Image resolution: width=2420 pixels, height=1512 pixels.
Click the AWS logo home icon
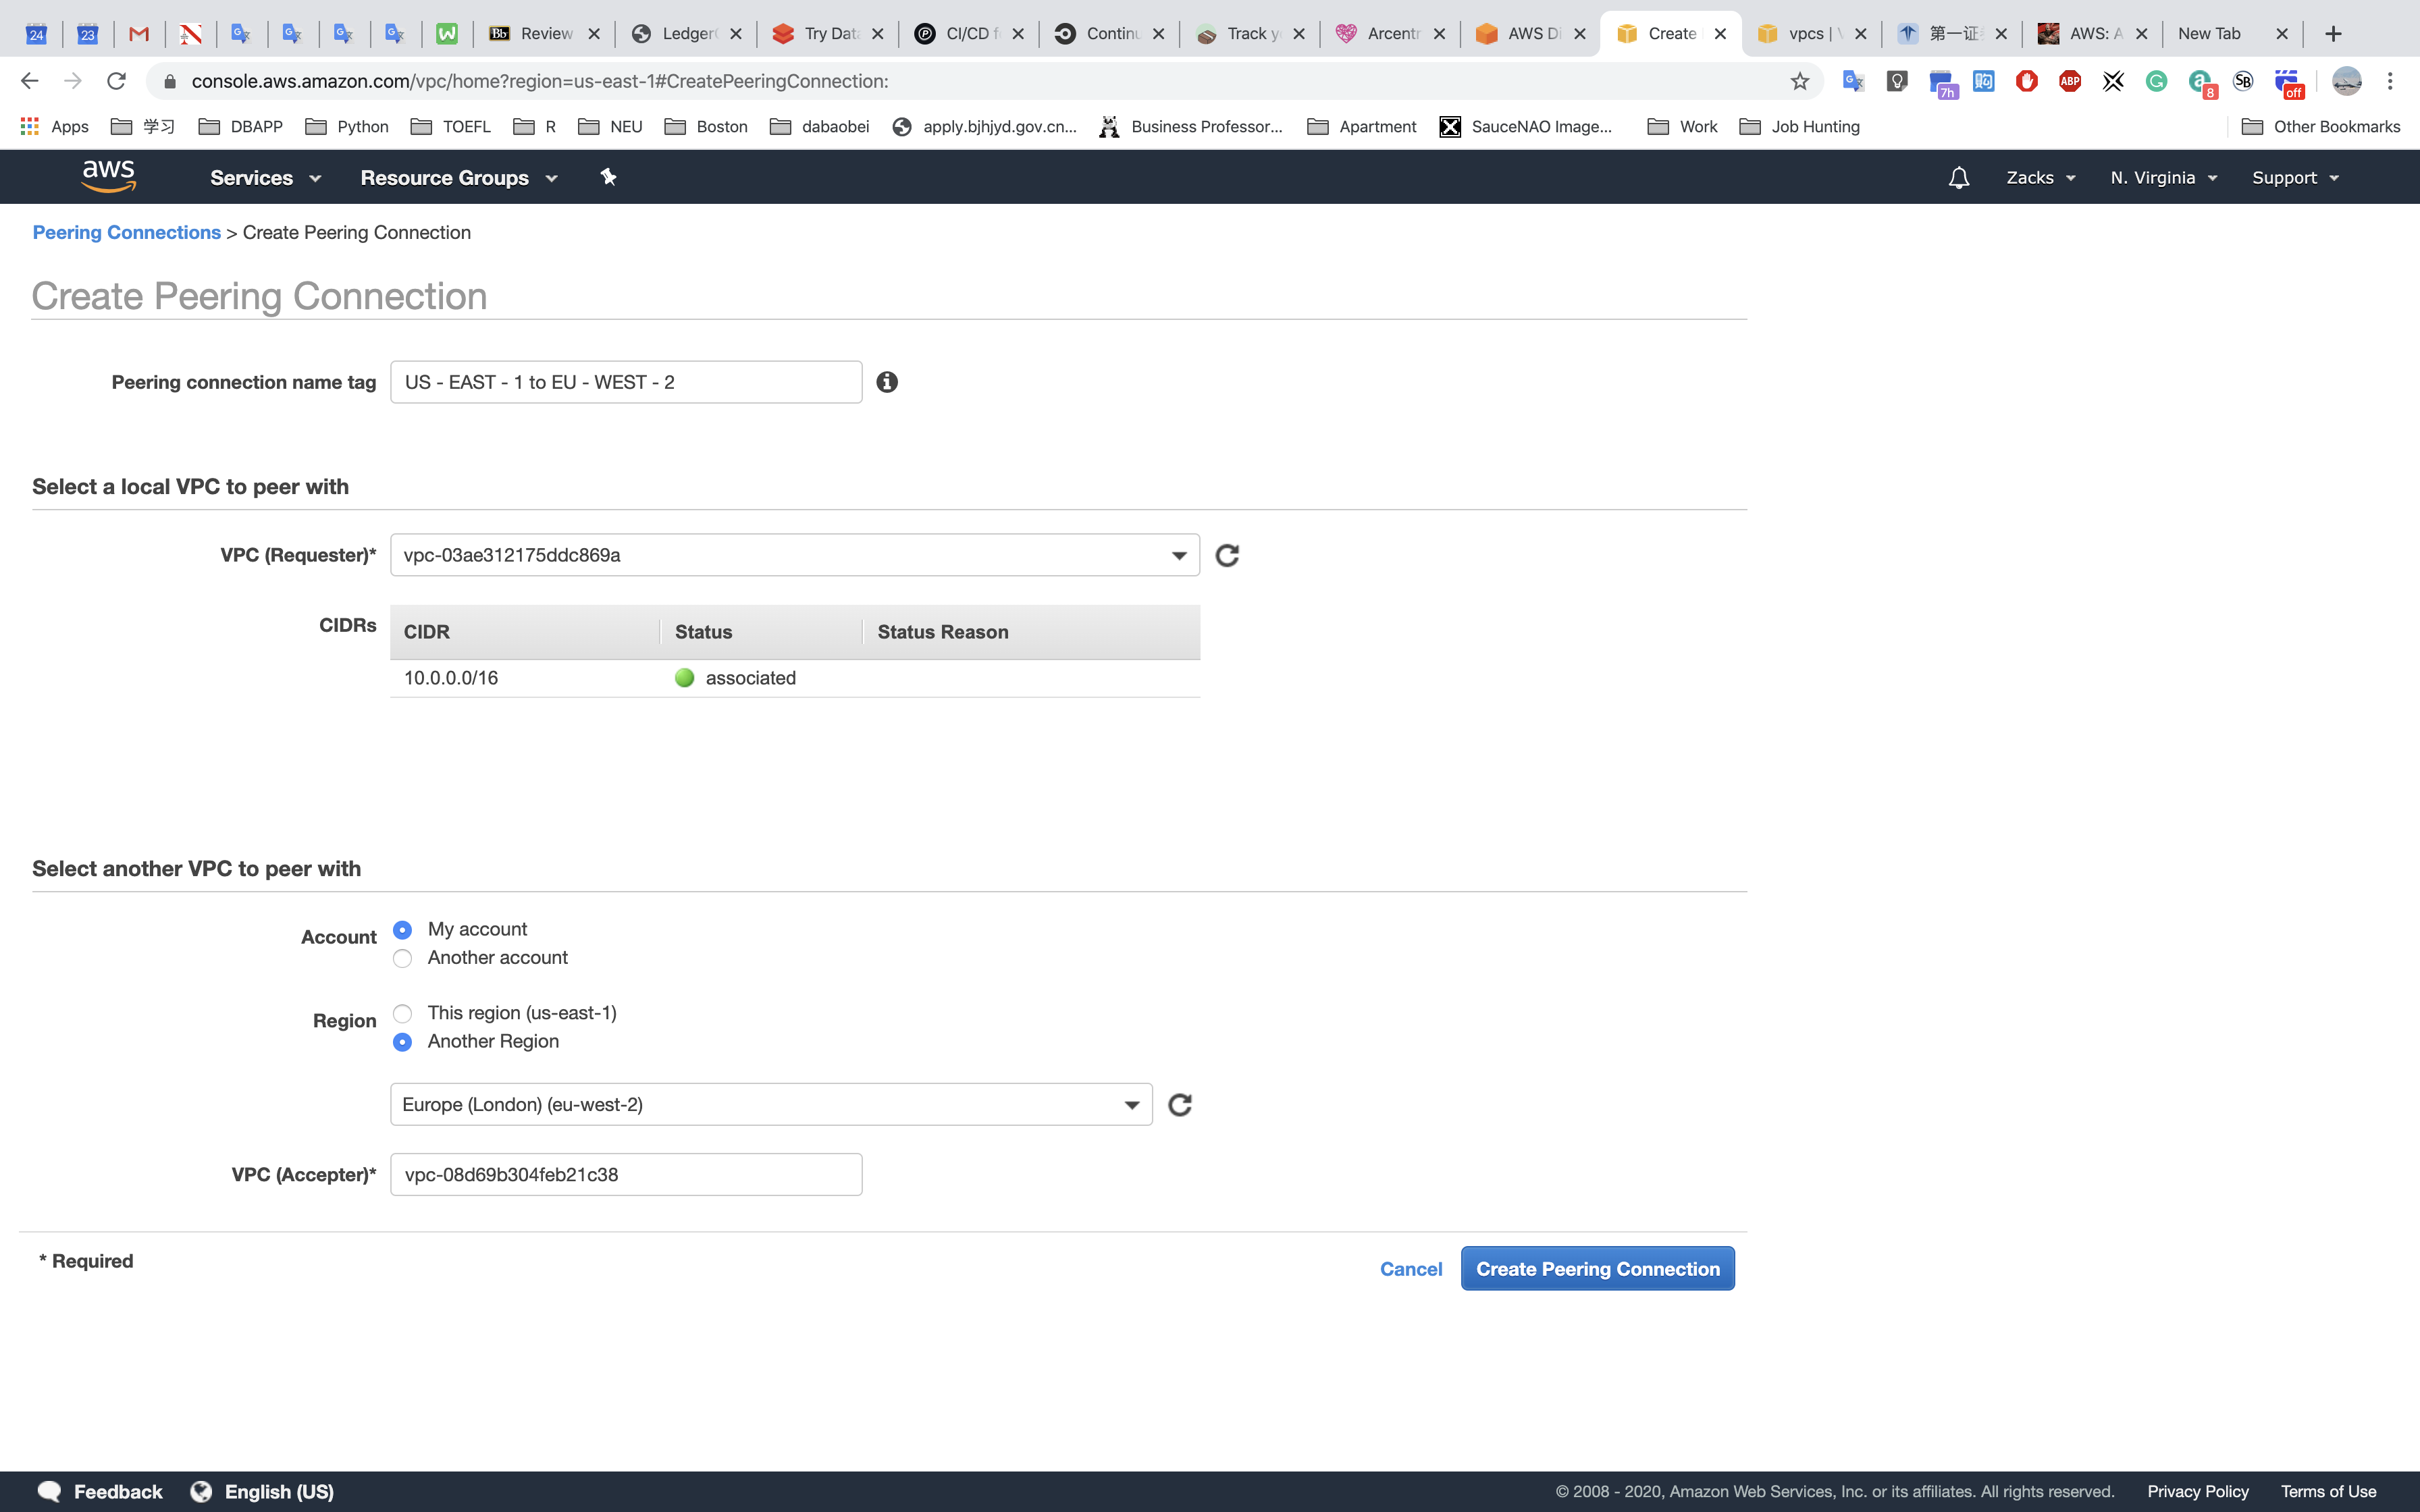click(108, 176)
